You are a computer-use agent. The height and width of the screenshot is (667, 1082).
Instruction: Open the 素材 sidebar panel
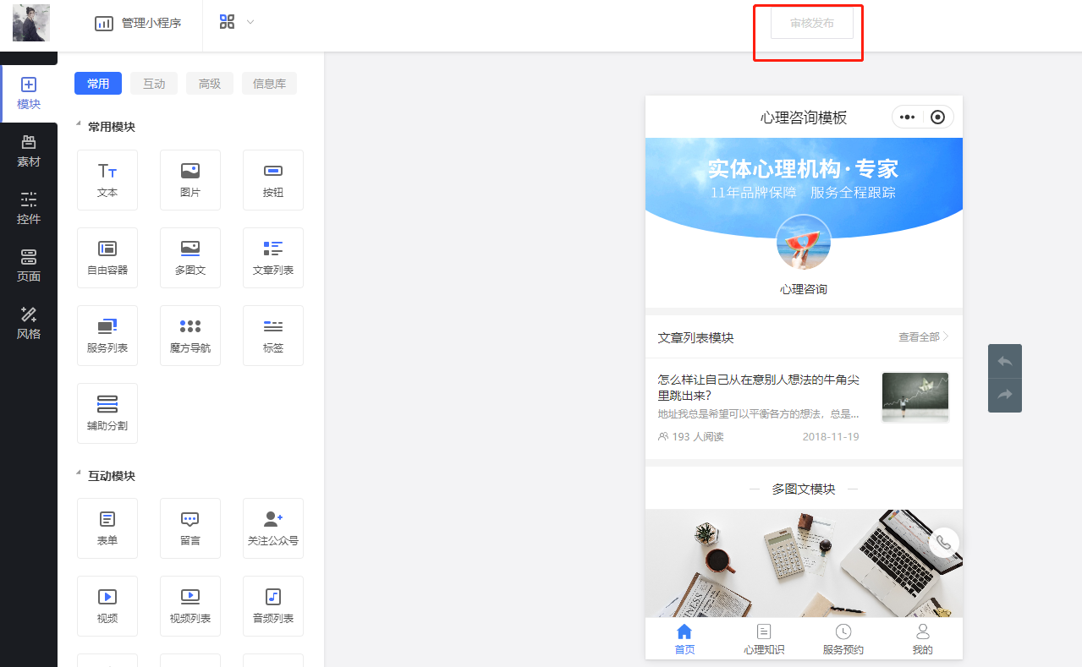[29, 151]
